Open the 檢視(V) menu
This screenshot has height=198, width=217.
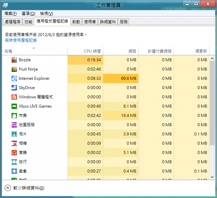pyautogui.click(x=46, y=14)
